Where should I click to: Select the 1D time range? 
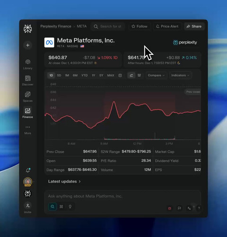51,75
